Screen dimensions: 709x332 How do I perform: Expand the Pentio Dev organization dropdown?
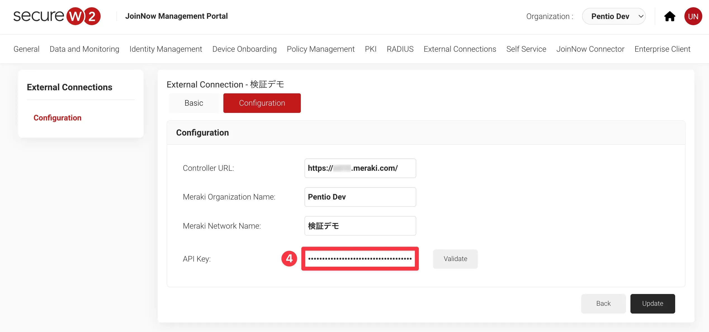(x=614, y=16)
